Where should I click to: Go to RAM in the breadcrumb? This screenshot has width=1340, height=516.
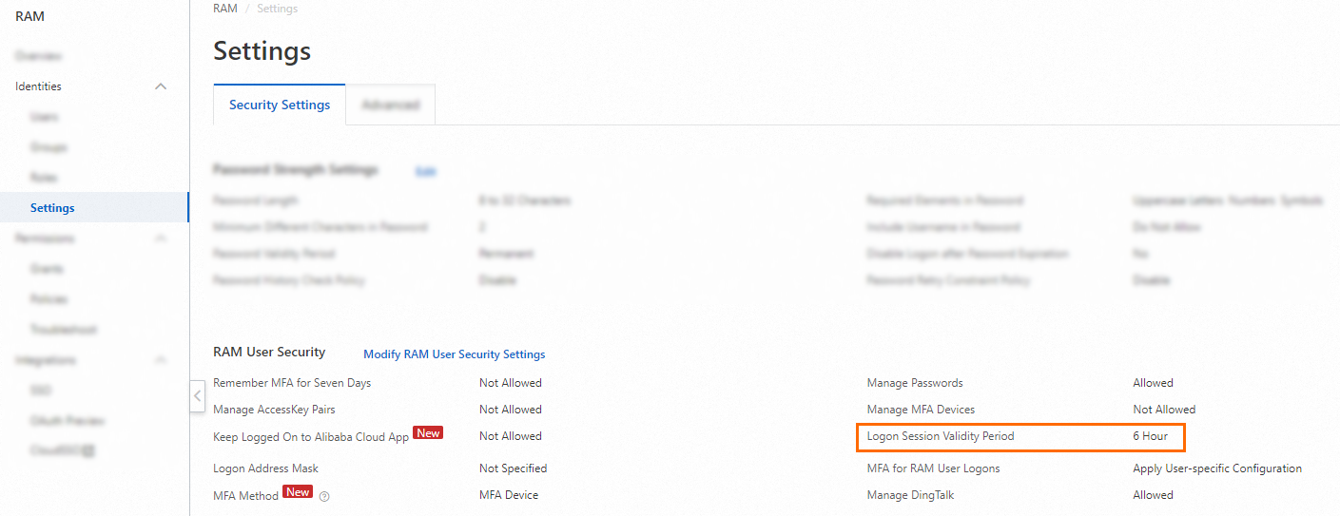coord(225,9)
